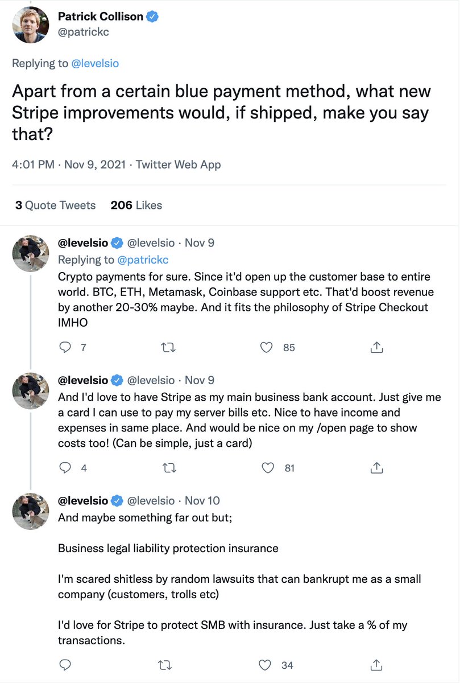Share the business bank account tweet
The height and width of the screenshot is (683, 460).
pyautogui.click(x=376, y=468)
